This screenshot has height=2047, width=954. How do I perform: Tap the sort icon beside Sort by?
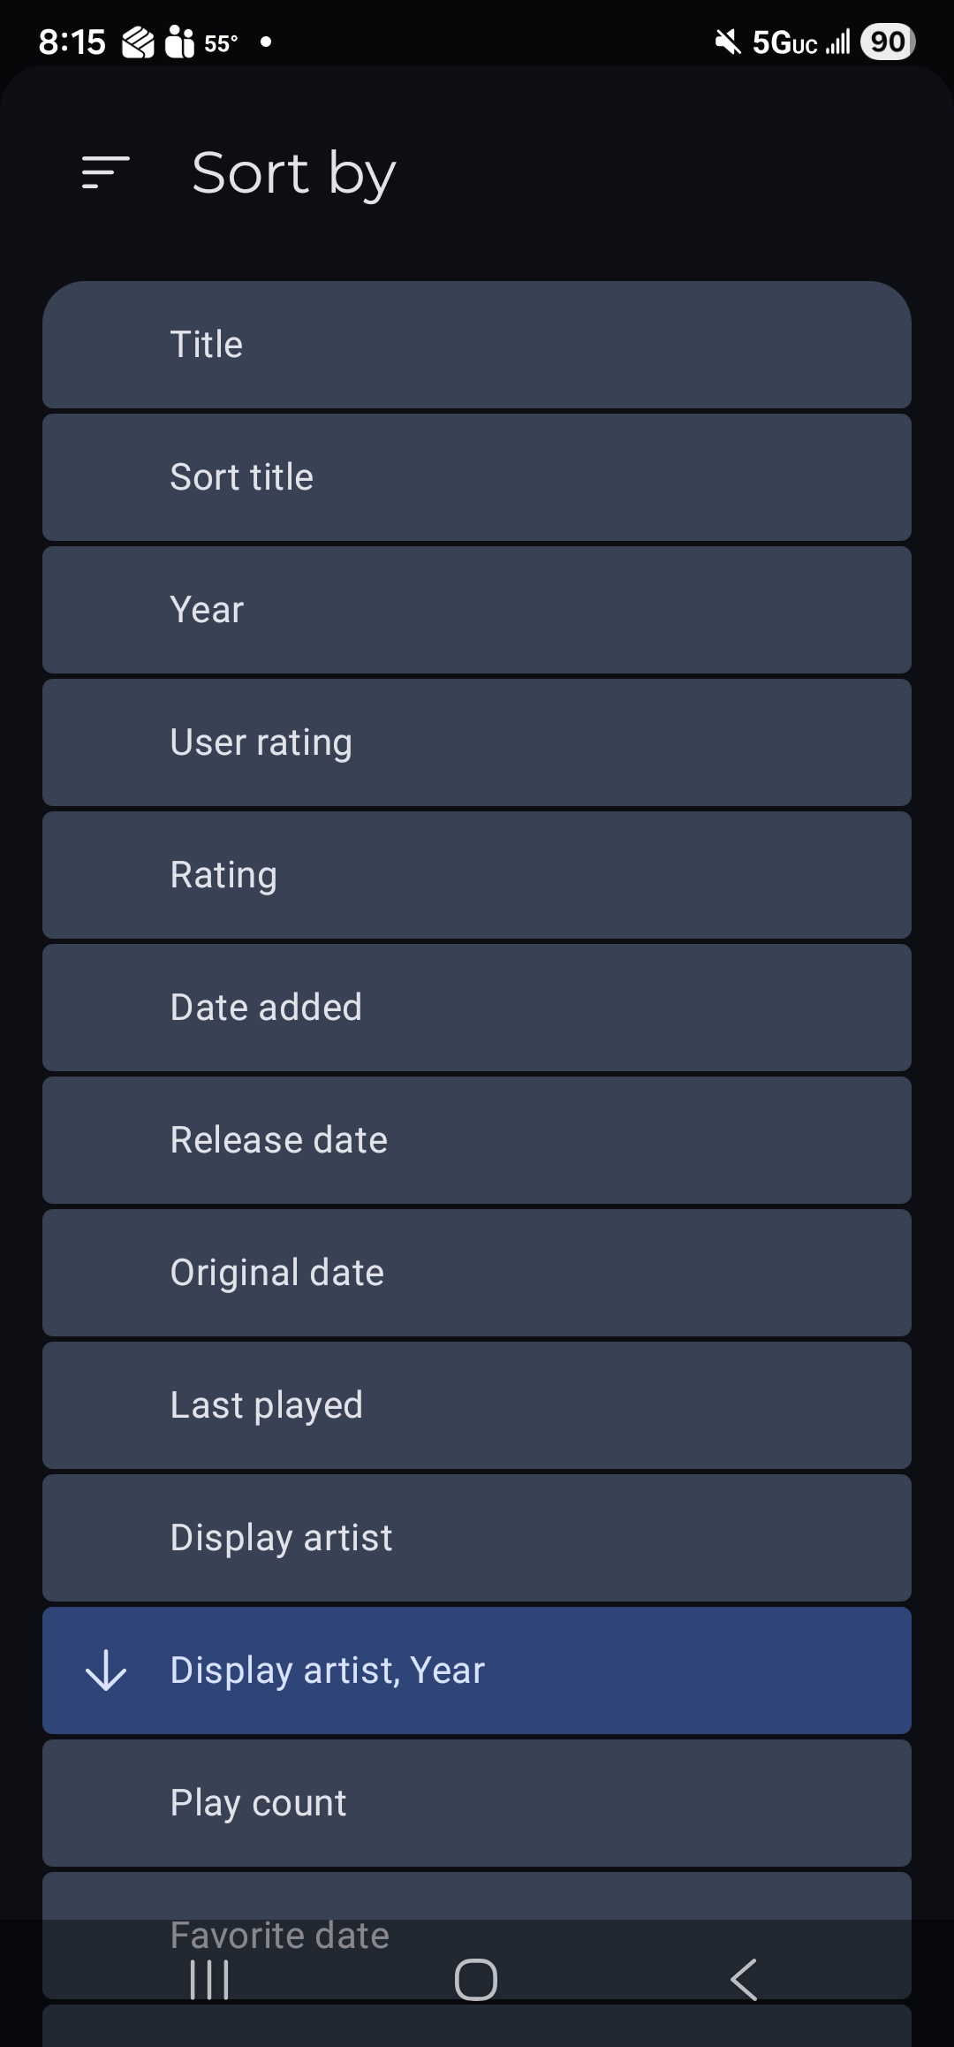[x=105, y=172]
